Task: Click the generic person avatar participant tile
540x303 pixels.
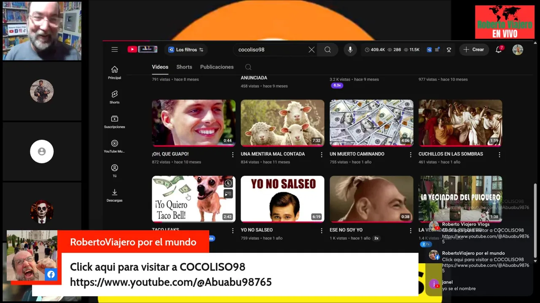Action: [42, 151]
